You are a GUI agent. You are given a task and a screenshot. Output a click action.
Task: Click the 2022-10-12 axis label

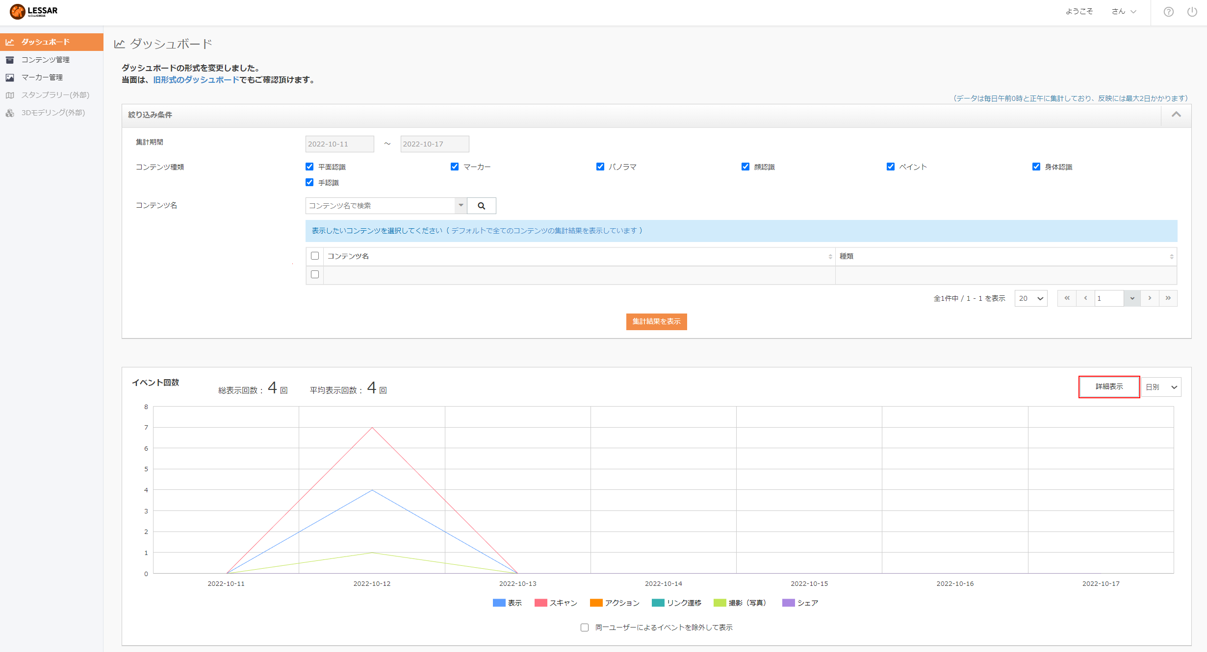(x=372, y=584)
